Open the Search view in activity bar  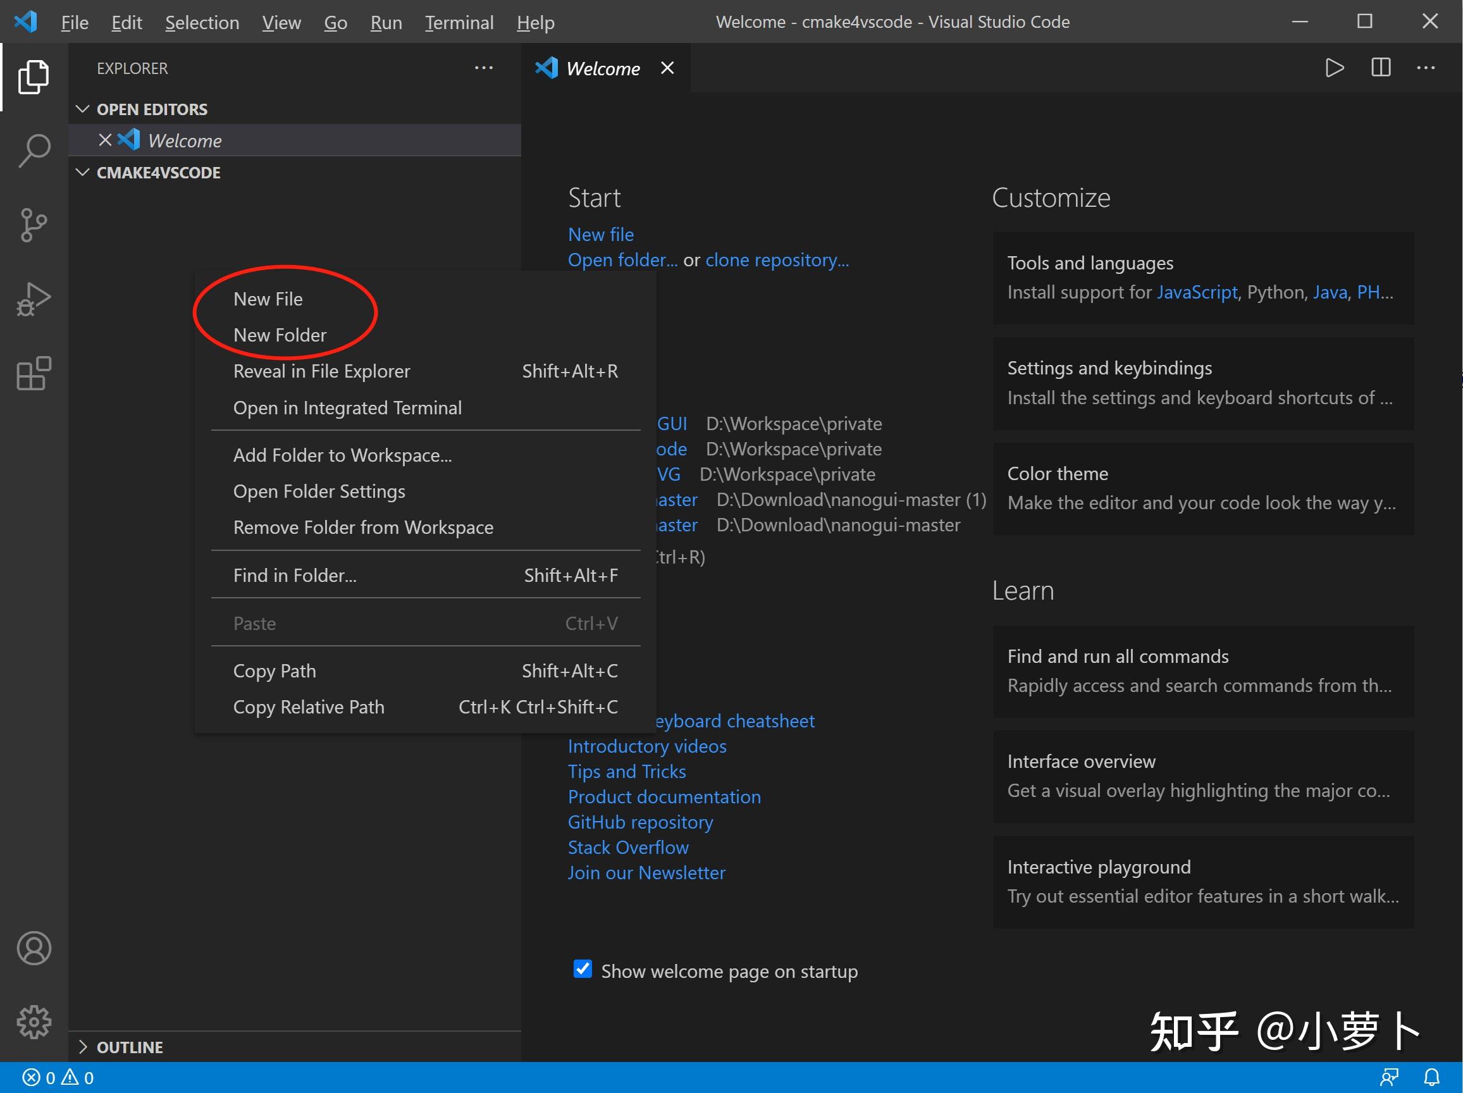pyautogui.click(x=34, y=151)
